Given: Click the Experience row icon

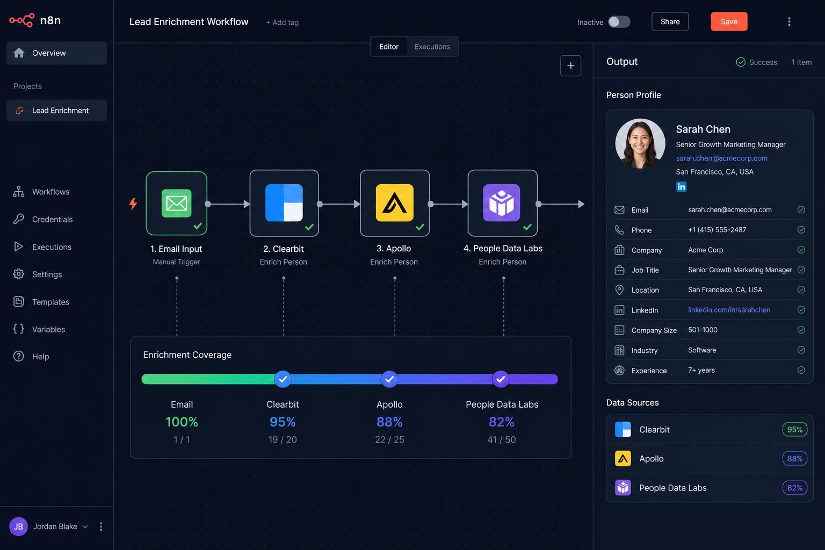Looking at the screenshot, I should coord(619,370).
